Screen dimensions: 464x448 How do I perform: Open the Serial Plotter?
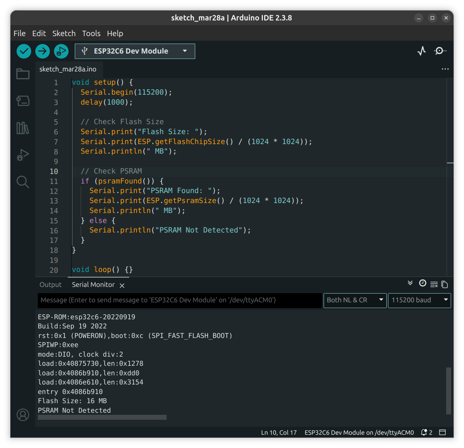422,51
